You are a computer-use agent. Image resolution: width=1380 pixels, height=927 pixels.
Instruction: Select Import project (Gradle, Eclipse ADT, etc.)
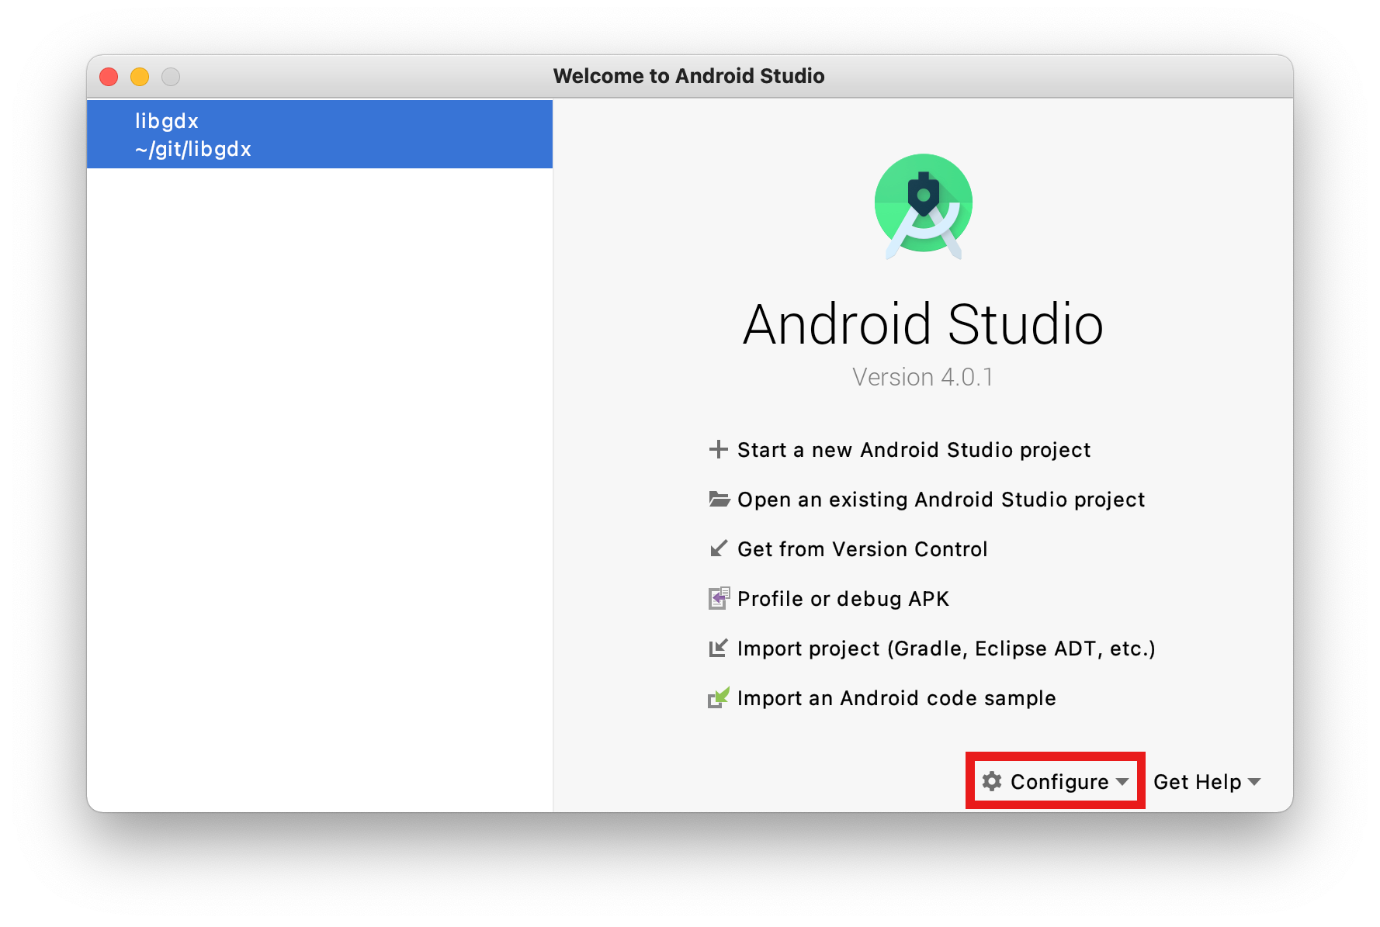tap(932, 649)
